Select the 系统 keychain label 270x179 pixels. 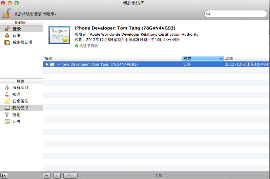coord(16,36)
